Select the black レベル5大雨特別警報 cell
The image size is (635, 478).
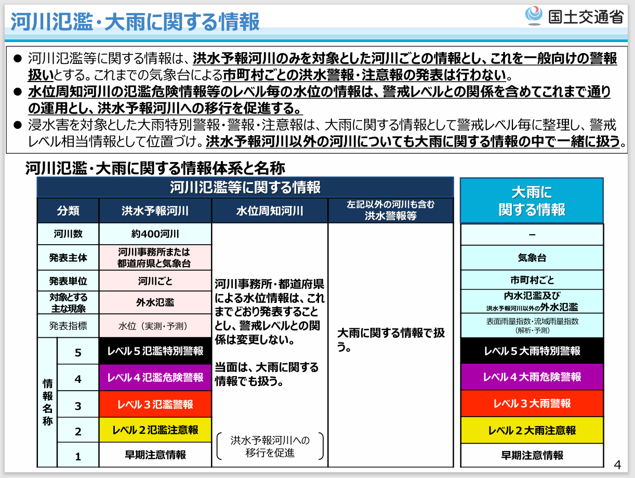(532, 351)
